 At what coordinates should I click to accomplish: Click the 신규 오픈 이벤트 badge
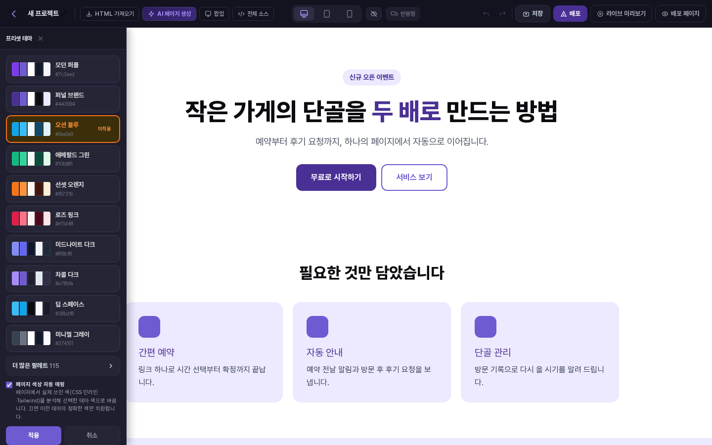(x=372, y=77)
